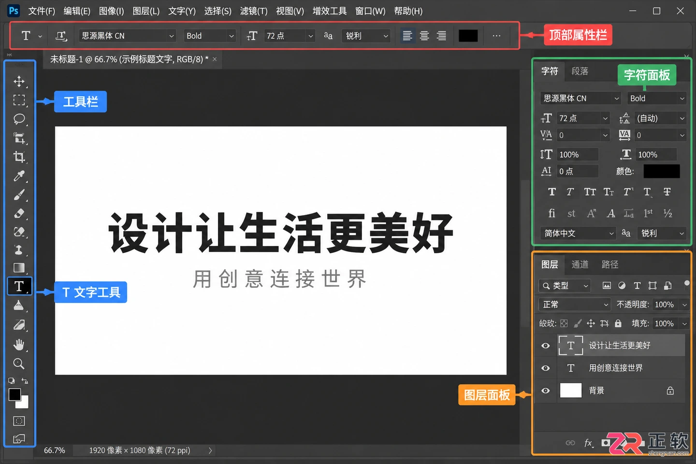Enable strikethrough in Character panel

(x=667, y=192)
